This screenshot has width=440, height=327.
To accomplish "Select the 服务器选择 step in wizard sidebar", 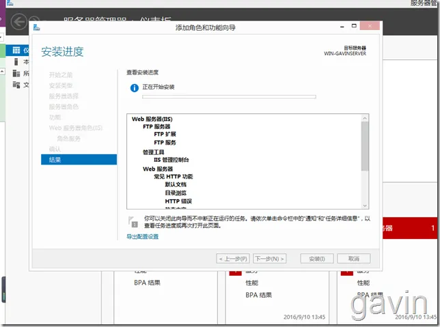I will [64, 96].
